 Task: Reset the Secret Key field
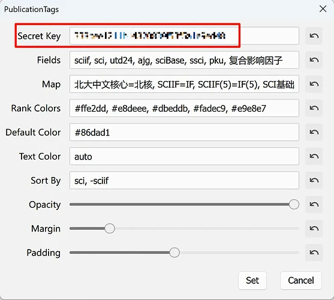pyautogui.click(x=314, y=36)
